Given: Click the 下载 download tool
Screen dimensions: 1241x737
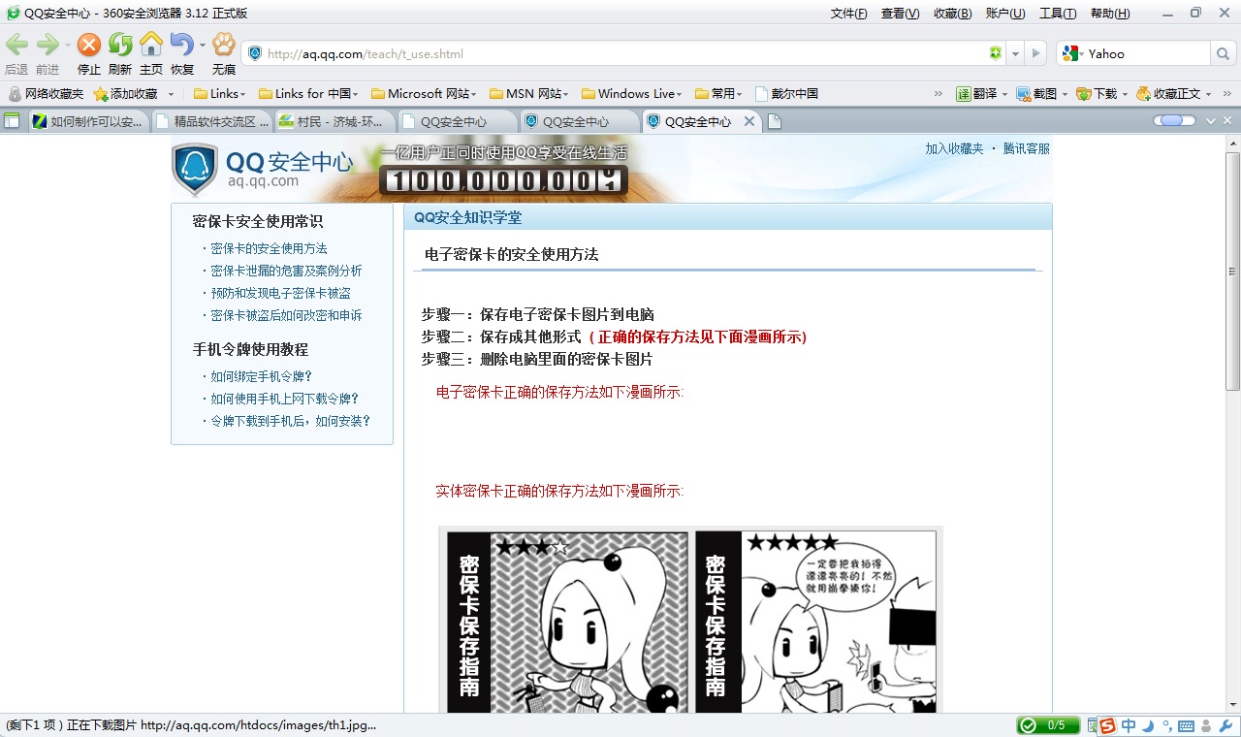Looking at the screenshot, I should click(x=1097, y=94).
